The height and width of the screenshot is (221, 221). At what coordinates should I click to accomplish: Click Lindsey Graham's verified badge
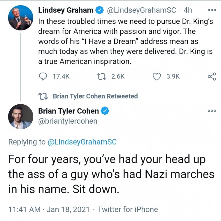coord(100,10)
